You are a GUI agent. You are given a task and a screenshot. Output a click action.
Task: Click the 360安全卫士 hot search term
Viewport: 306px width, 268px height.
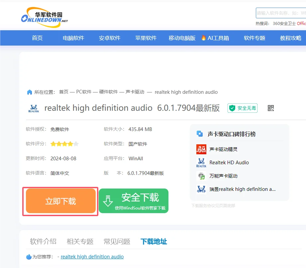point(284,24)
